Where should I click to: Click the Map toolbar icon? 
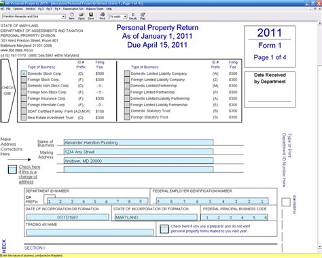(143, 15)
